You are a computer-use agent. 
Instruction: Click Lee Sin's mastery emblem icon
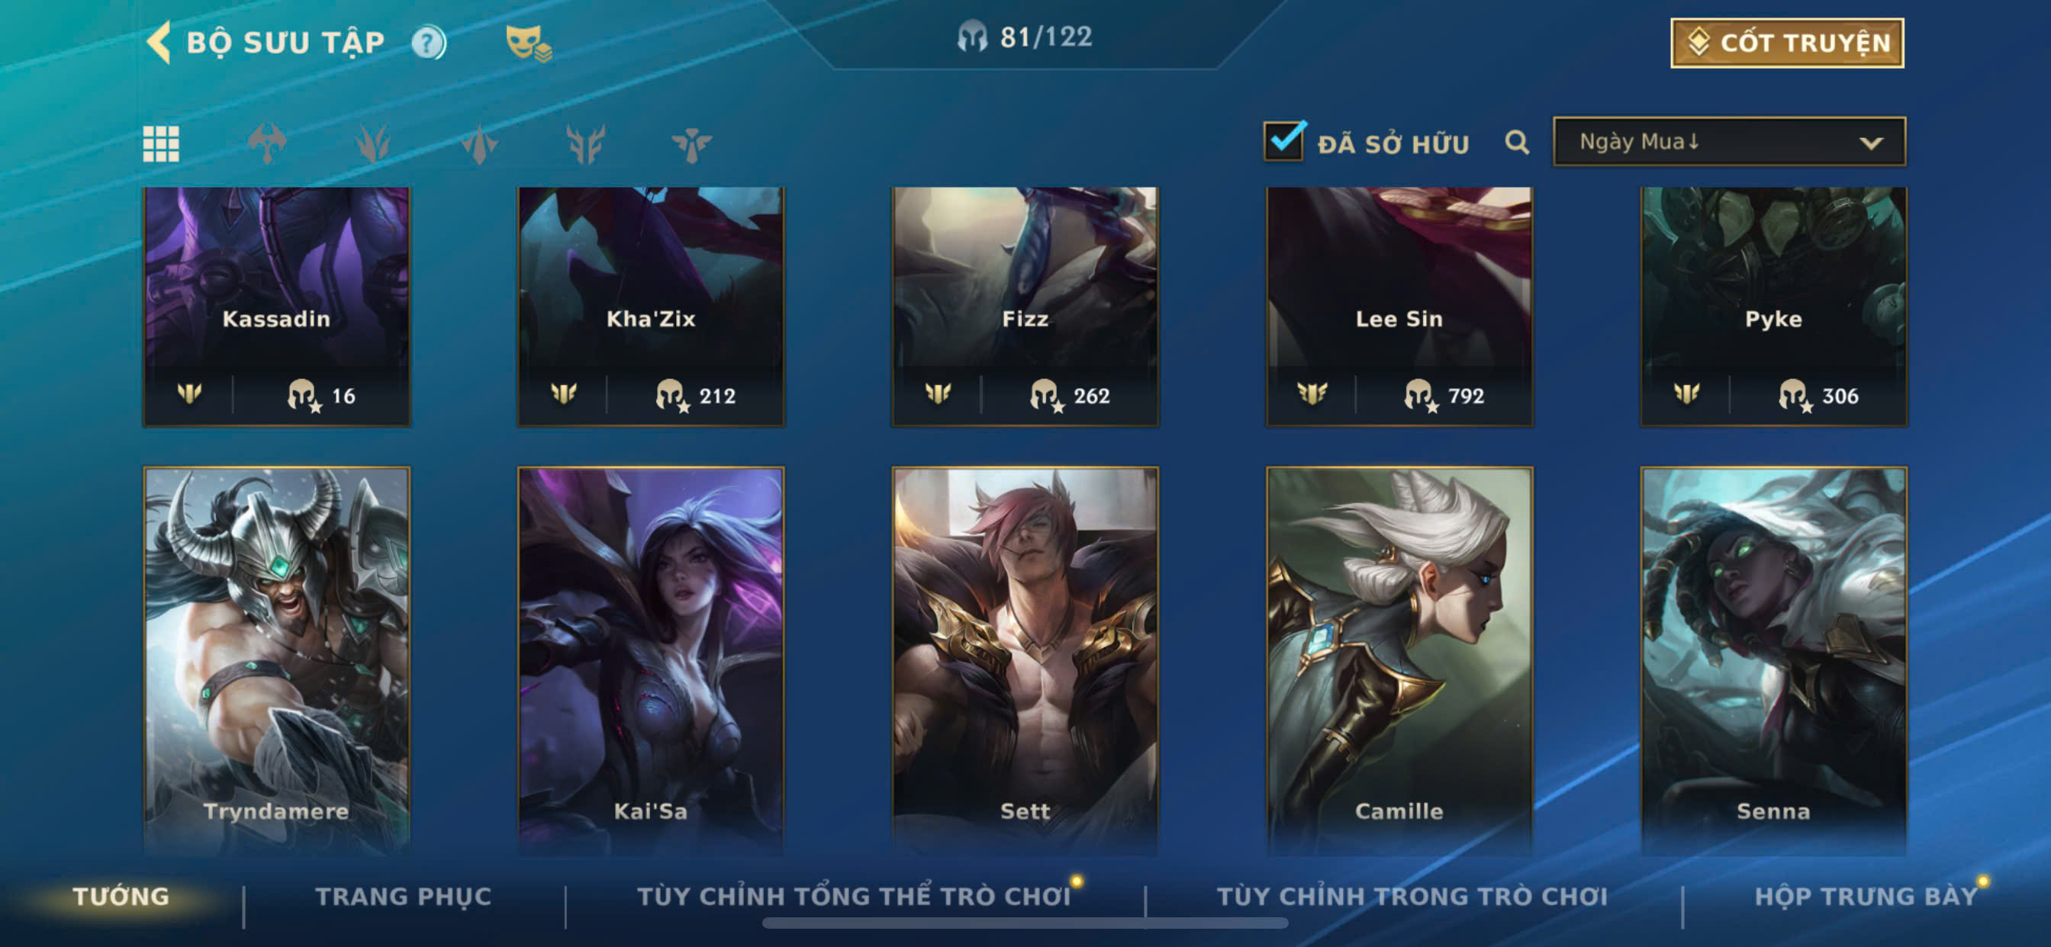click(x=1312, y=394)
